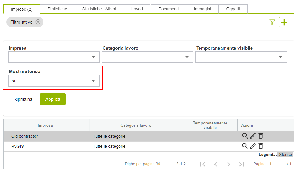
Task: Delete the Old contractor entry
Action: tap(261, 136)
